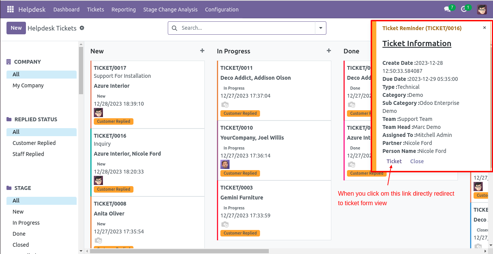
Task: Add a ticket using the New column plus
Action: pos(202,51)
